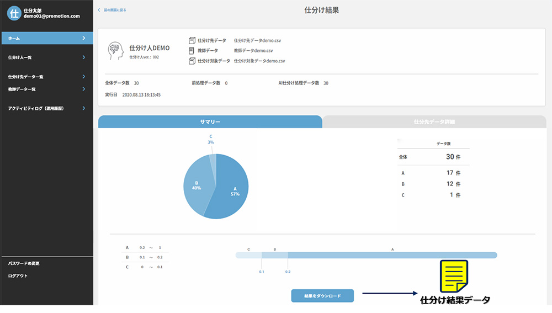Open the 仕分先データ詳細 tab
Screen dimensions: 552x313
point(434,122)
